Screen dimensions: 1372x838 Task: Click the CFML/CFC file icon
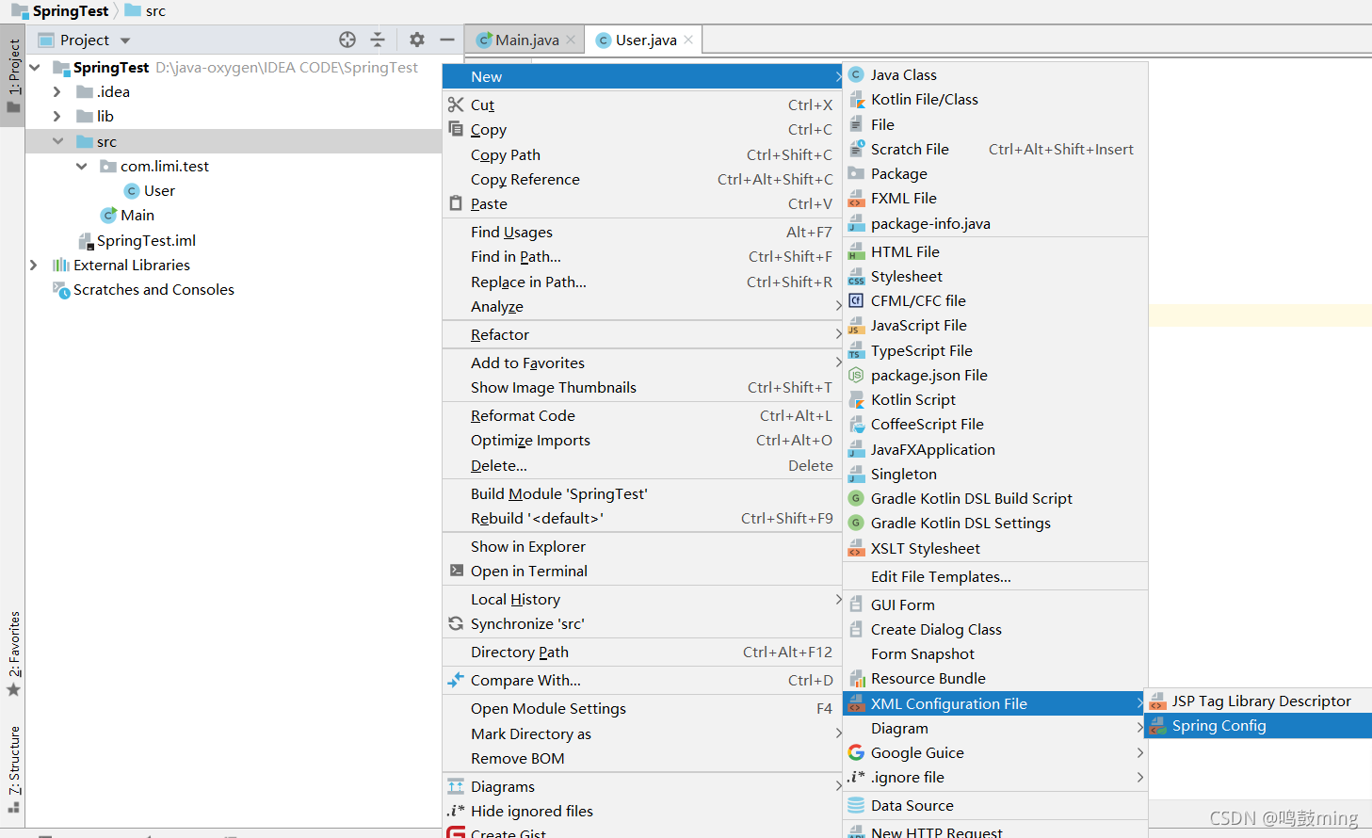(856, 300)
